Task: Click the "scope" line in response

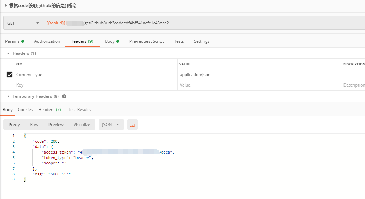Action: coord(54,163)
